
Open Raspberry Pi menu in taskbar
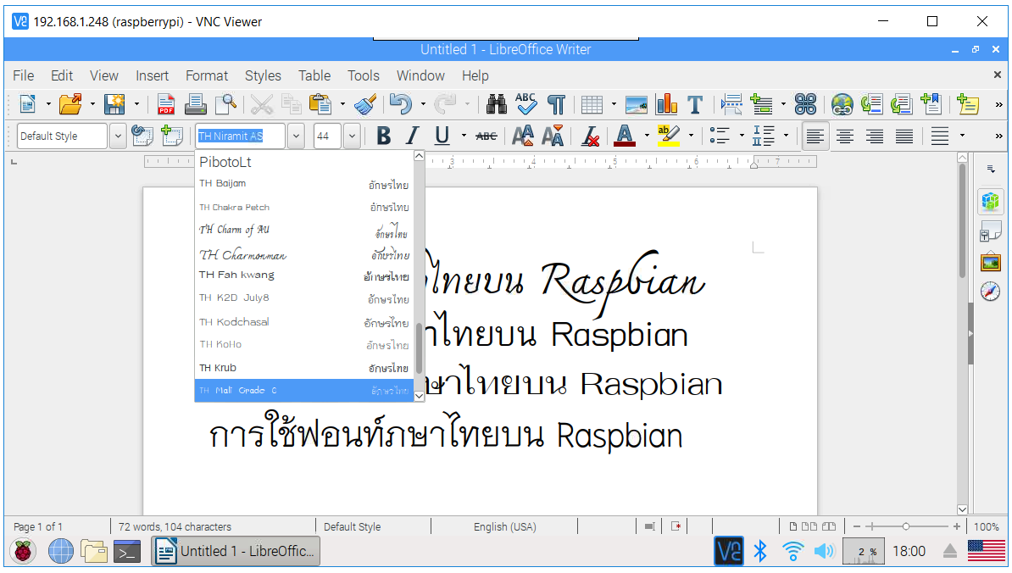pos(23,551)
